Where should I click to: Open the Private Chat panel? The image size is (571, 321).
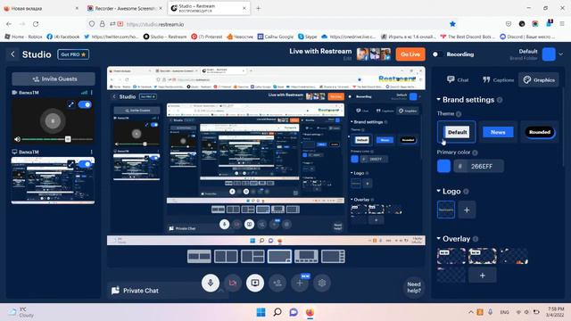136,291
